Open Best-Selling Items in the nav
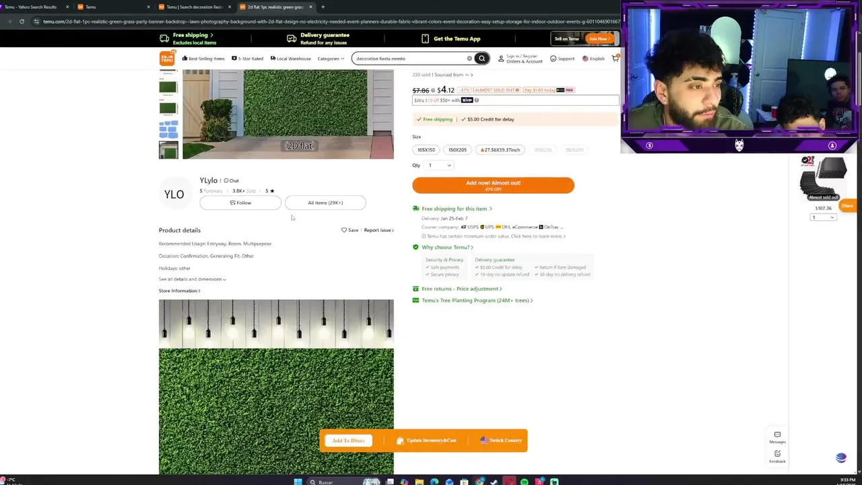Viewport: 862px width, 485px height. (203, 59)
